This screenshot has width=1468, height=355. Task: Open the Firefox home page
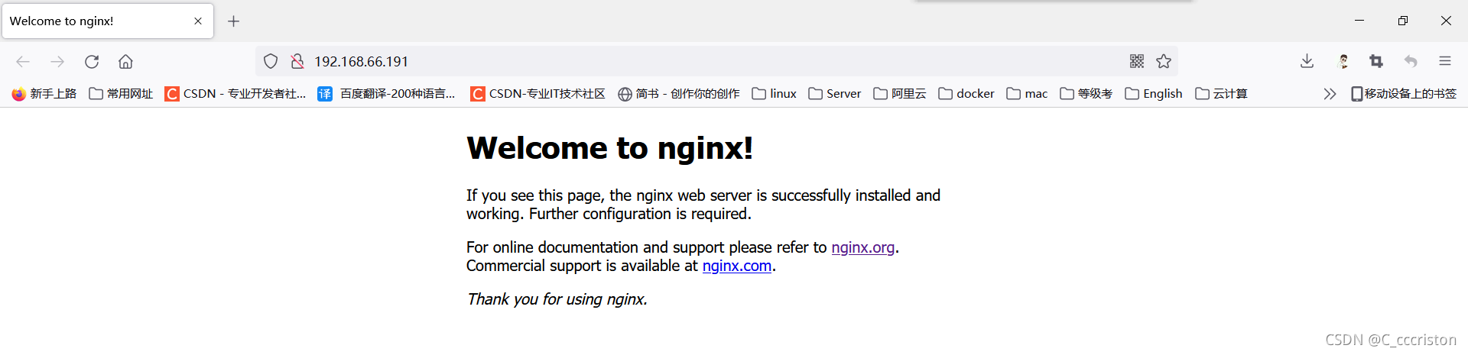[x=125, y=62]
